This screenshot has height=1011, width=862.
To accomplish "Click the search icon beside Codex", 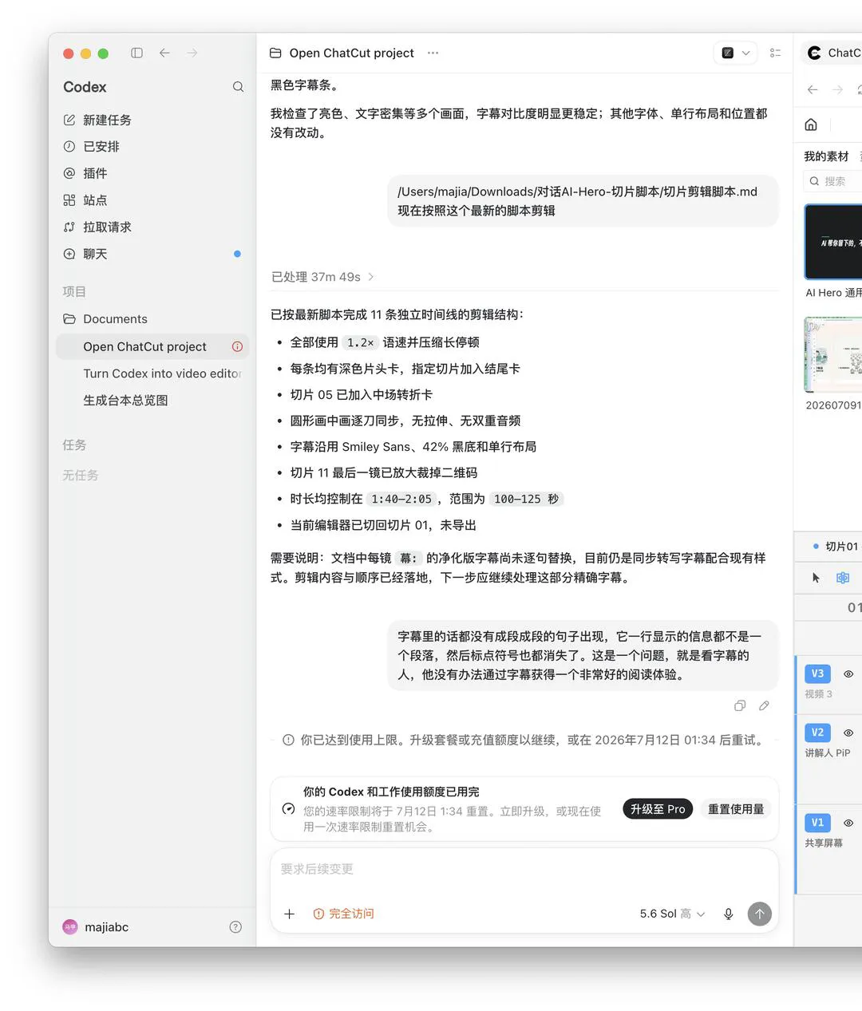I will tap(238, 87).
